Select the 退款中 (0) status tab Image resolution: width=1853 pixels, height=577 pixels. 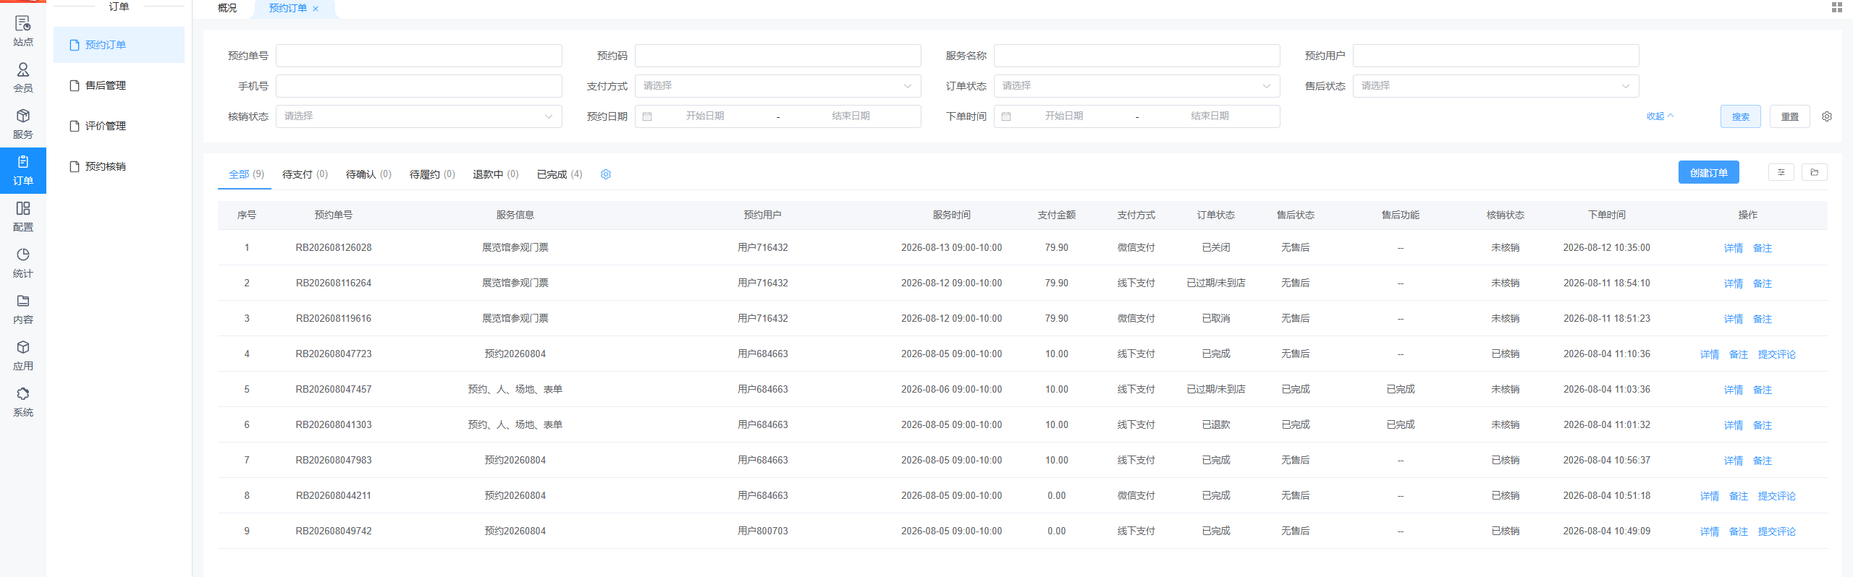point(496,174)
